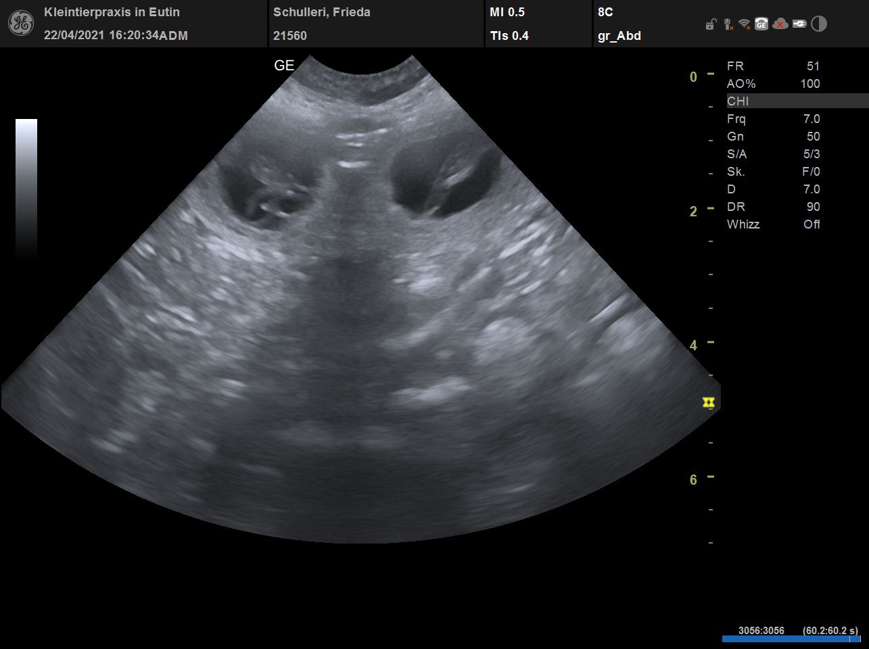This screenshot has height=649, width=869.
Task: Click the Frq frequency value 7.0
Action: tap(811, 119)
